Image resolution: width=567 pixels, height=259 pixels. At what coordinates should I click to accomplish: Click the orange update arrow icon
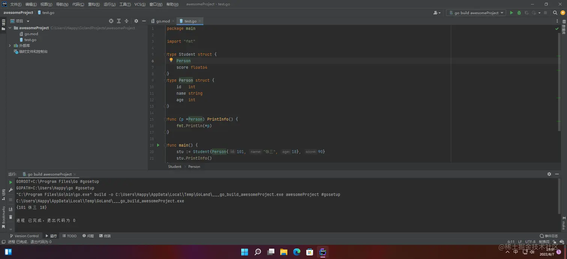click(563, 13)
